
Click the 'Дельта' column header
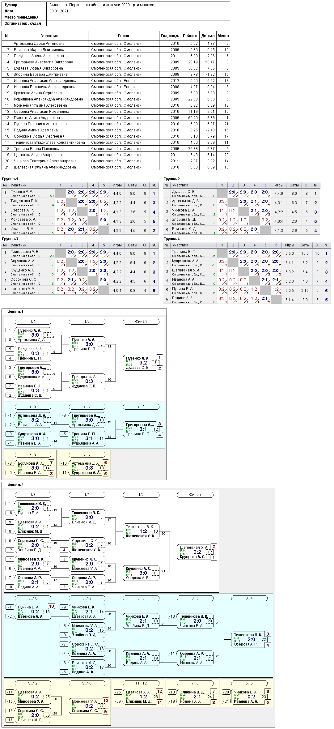coord(208,36)
